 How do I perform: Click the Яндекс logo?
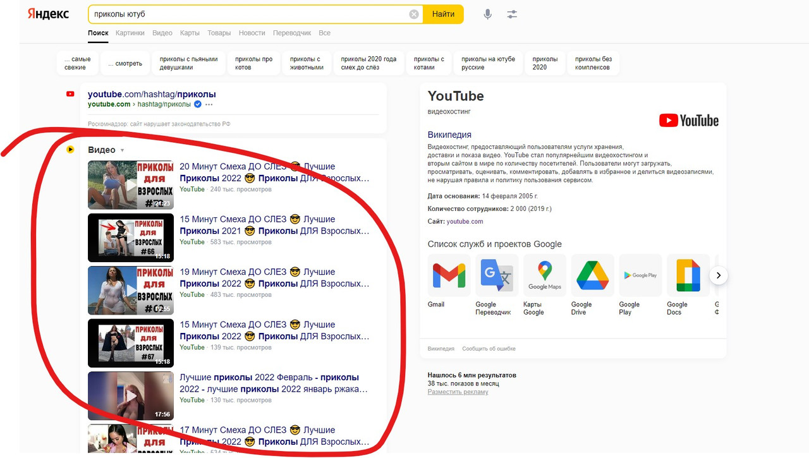click(48, 14)
